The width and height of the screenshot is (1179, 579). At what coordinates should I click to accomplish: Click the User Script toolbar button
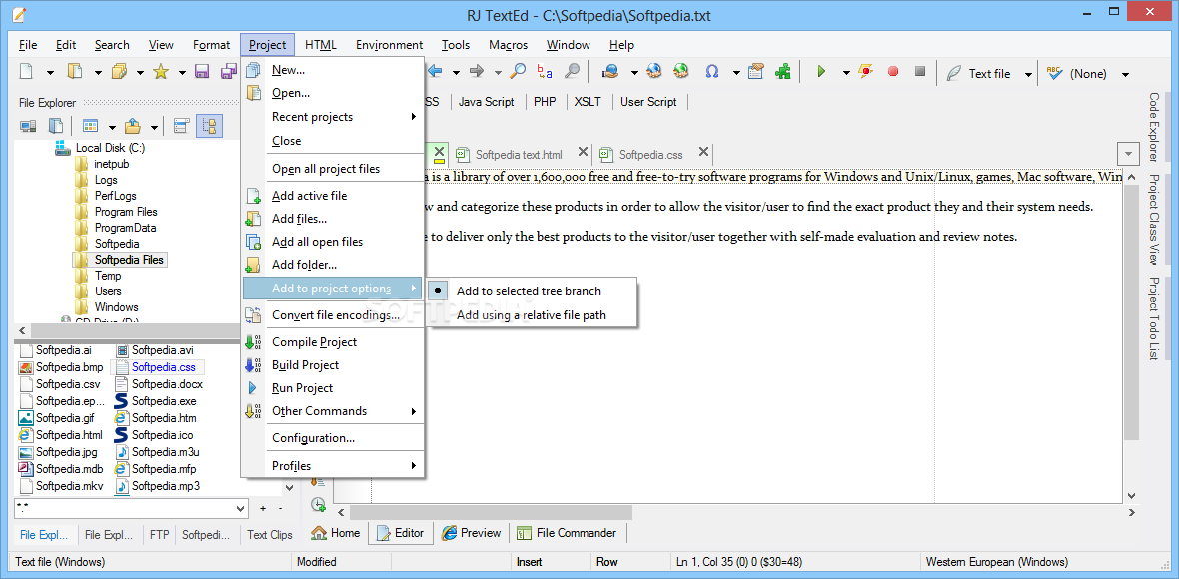(x=648, y=102)
